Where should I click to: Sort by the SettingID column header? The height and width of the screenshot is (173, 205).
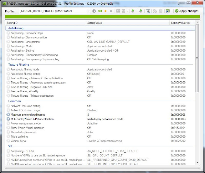click(x=45, y=23)
